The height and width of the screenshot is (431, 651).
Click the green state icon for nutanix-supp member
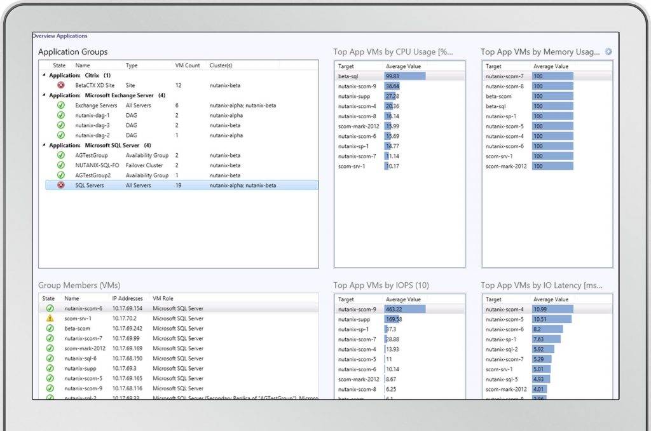click(x=50, y=368)
